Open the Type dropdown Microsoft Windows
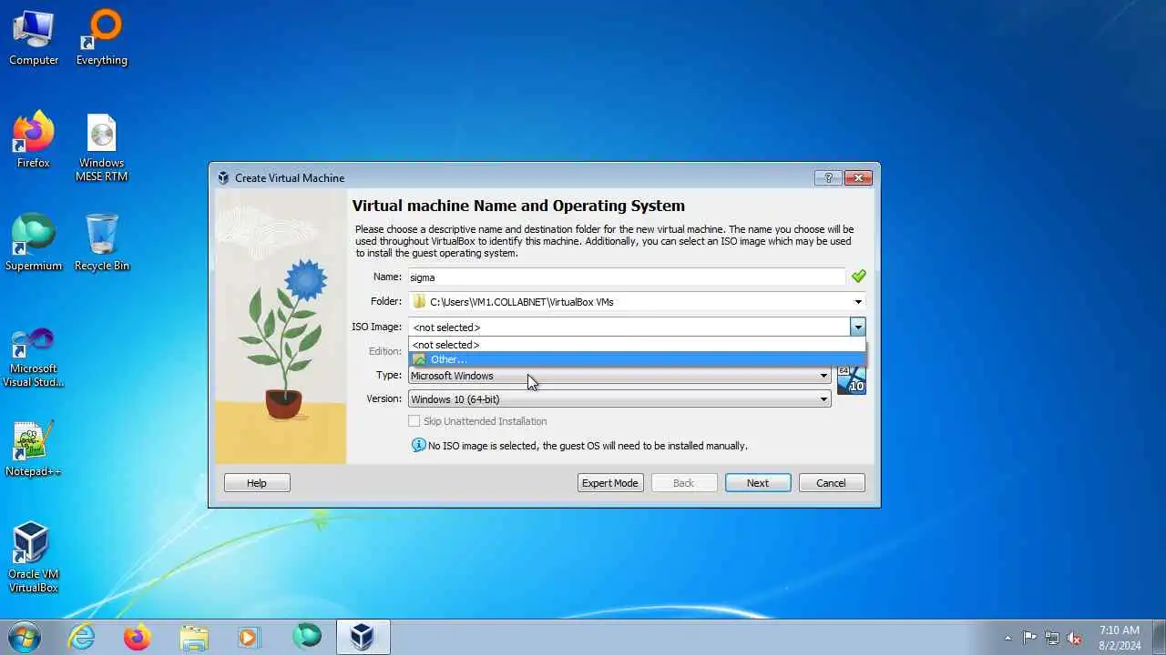The height and width of the screenshot is (655, 1166). [x=619, y=376]
